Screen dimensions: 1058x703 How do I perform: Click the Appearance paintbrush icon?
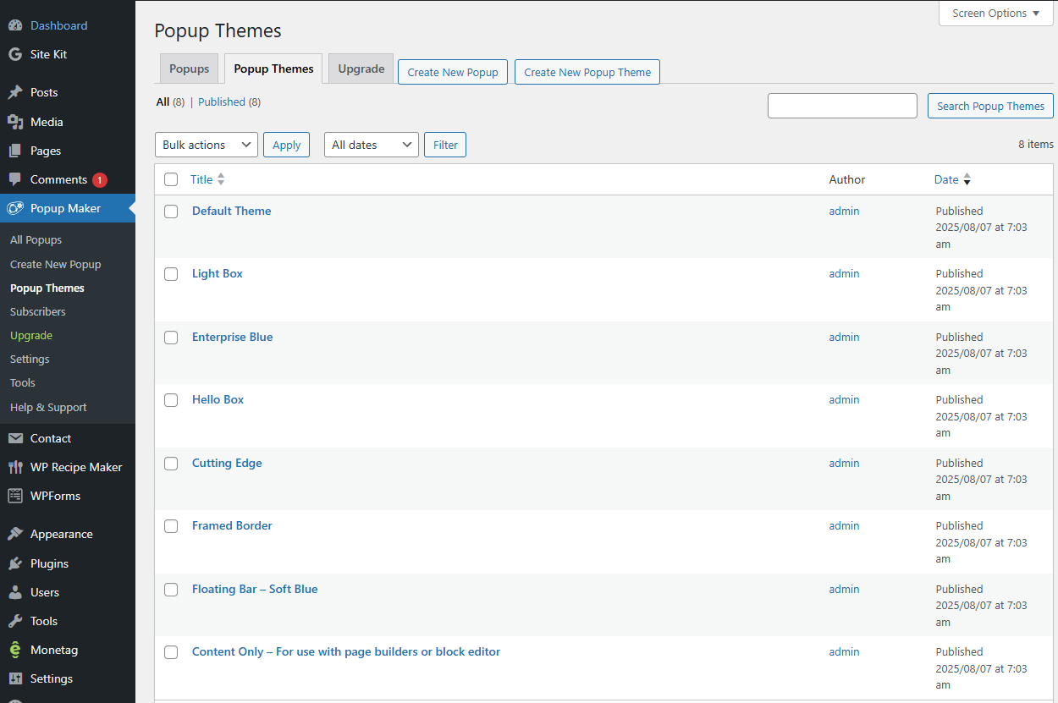[15, 534]
